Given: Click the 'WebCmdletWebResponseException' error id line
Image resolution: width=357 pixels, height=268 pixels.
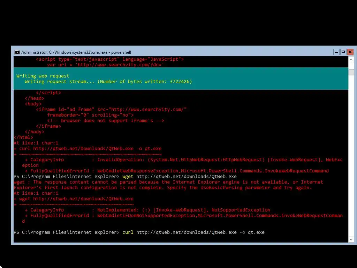Looking at the screenshot, I should click(x=177, y=171).
